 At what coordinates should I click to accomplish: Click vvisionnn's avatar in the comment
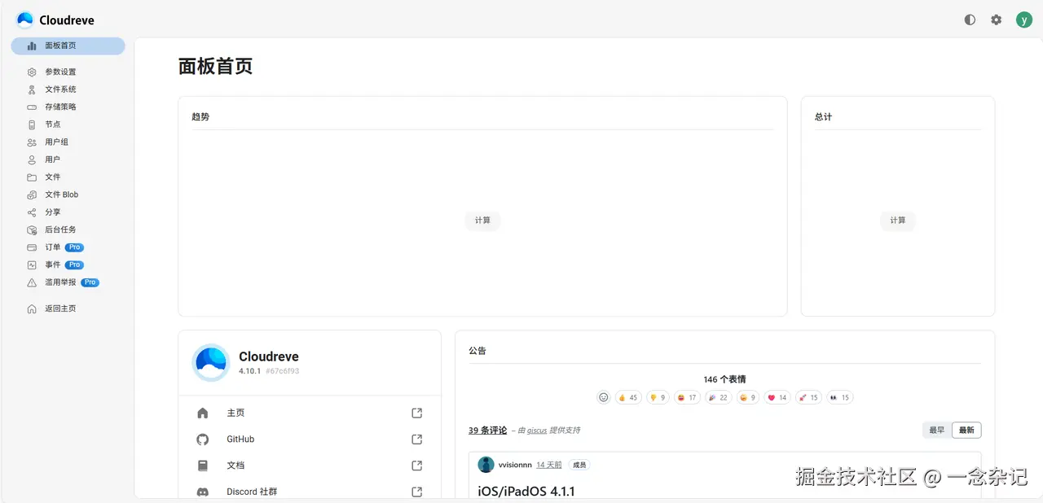(x=486, y=465)
